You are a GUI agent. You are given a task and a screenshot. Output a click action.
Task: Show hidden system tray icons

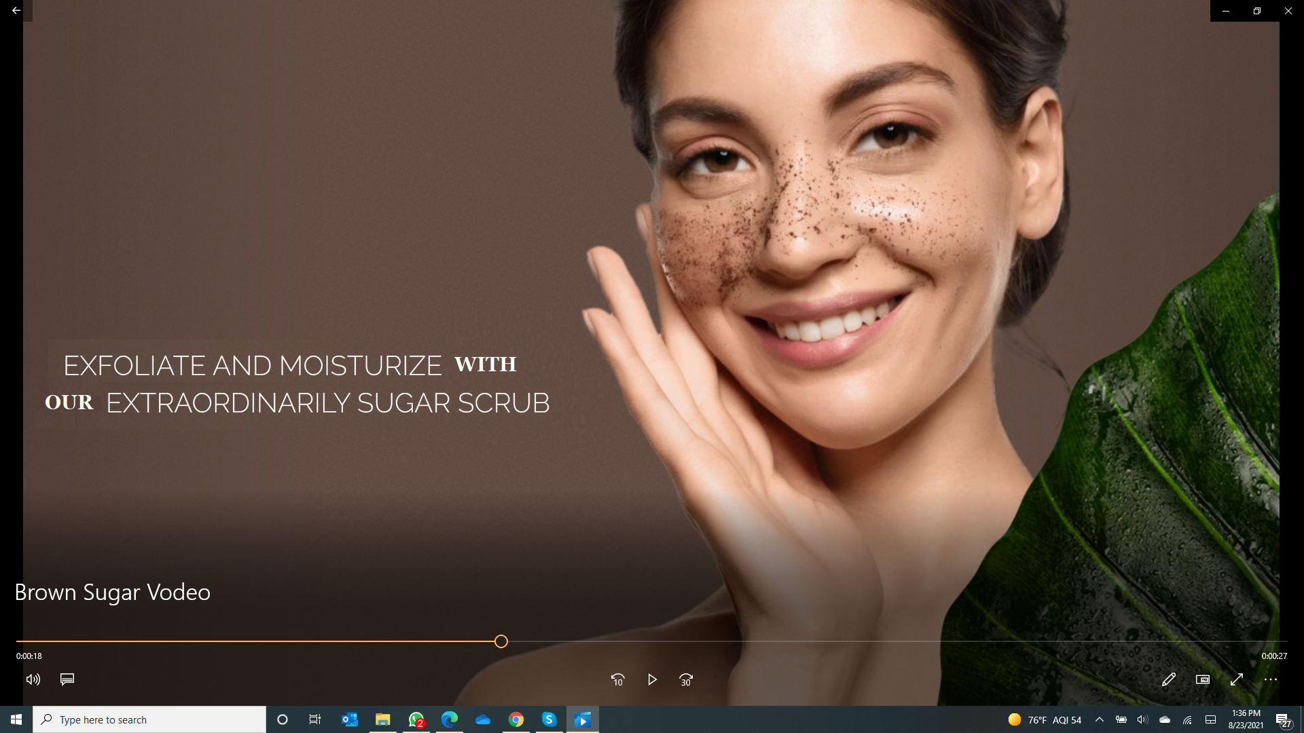(x=1100, y=719)
